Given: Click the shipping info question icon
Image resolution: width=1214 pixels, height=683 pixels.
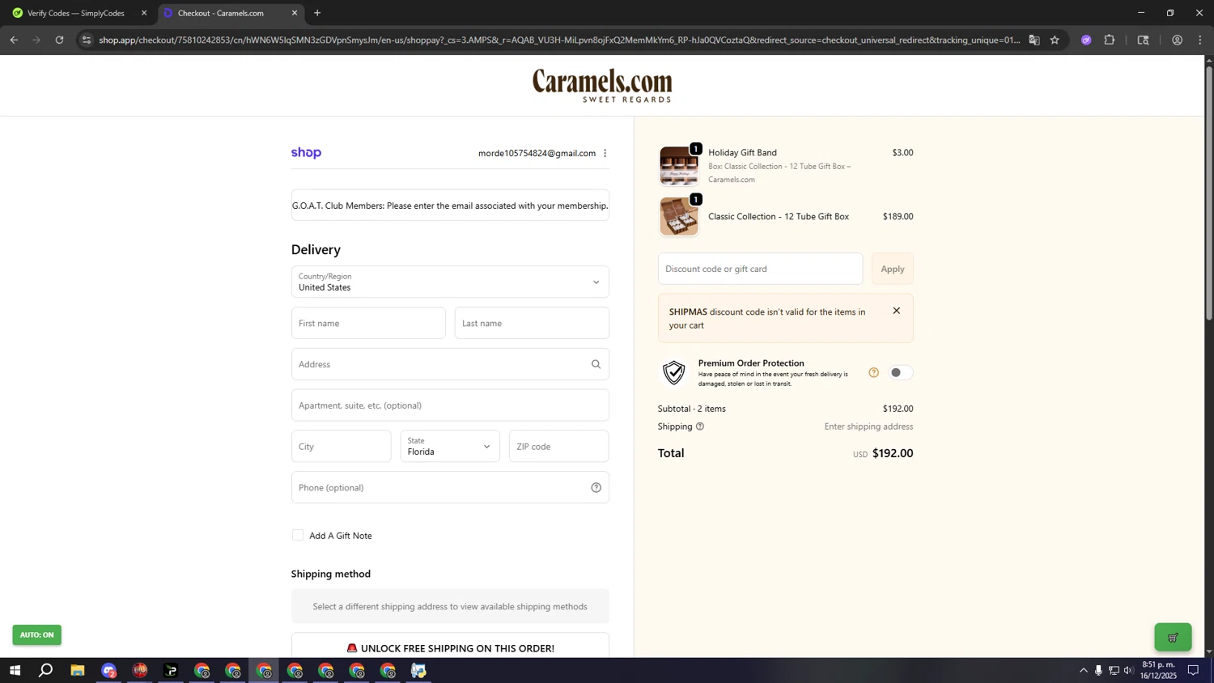Looking at the screenshot, I should pos(700,426).
